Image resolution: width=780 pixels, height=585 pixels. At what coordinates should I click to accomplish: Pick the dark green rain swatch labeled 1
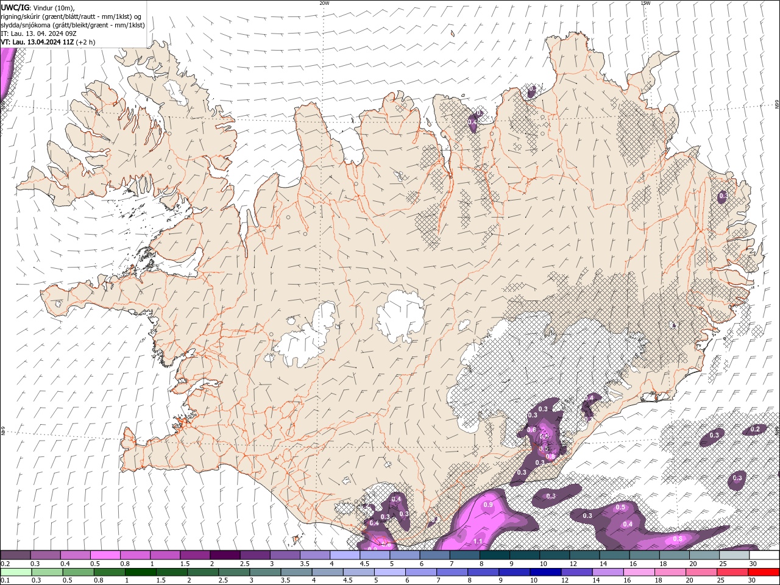click(141, 572)
